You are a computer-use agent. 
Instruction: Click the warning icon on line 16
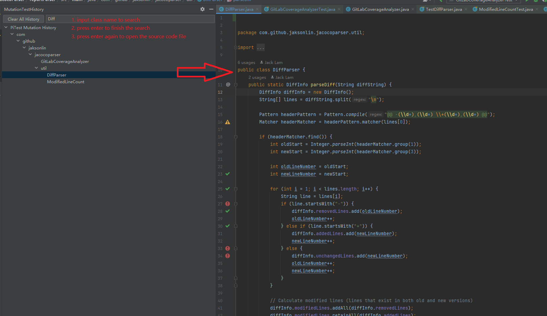pyautogui.click(x=228, y=122)
